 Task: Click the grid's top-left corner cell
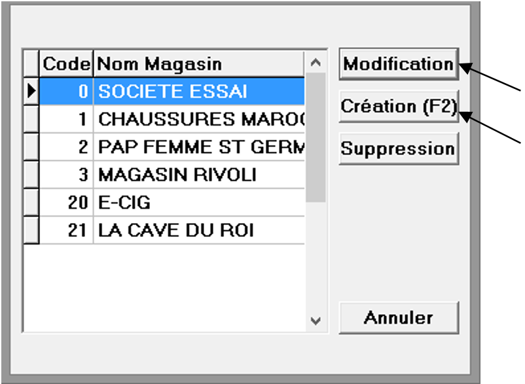click(x=31, y=64)
